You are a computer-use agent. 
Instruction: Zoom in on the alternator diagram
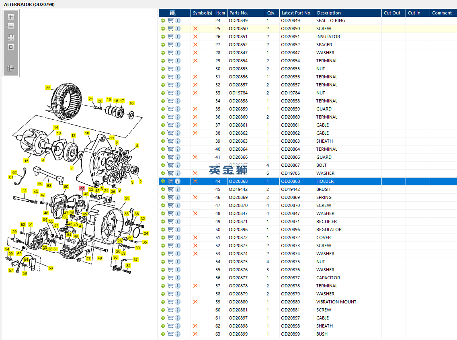11,17
